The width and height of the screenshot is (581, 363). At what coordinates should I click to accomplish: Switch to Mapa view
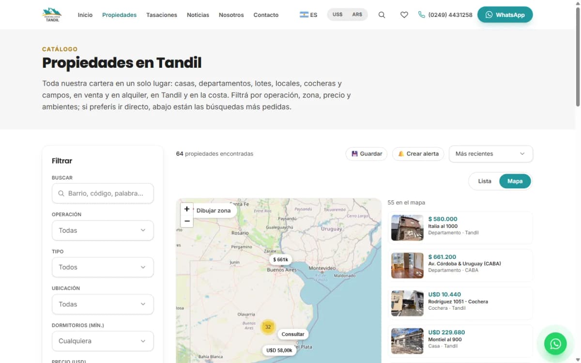[515, 181]
